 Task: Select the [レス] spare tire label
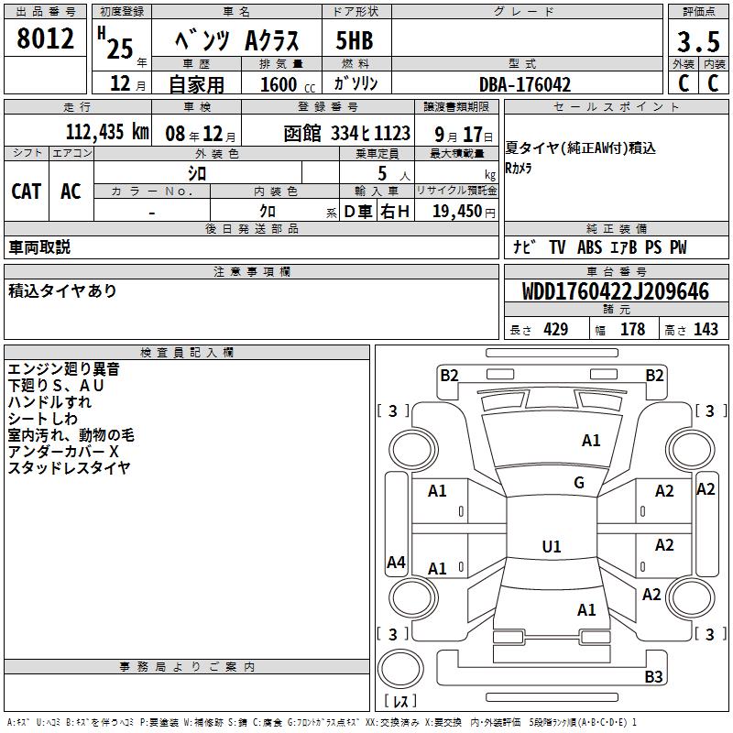coord(400,701)
